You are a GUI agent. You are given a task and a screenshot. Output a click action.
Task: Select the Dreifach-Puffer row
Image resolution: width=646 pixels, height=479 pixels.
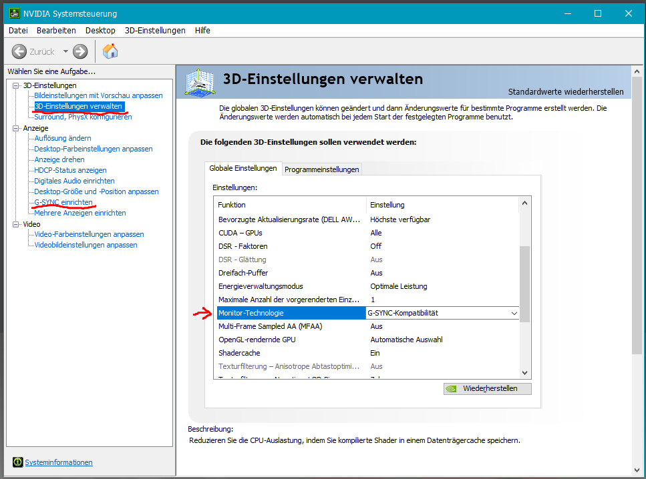click(x=367, y=274)
